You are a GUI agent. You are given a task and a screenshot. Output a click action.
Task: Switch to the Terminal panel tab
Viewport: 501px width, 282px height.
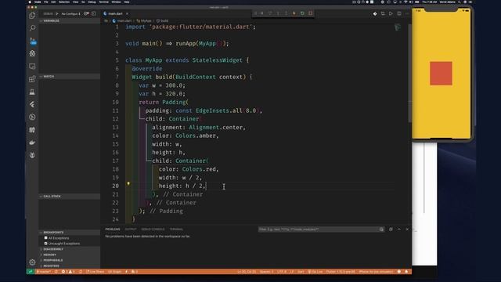(x=176, y=230)
